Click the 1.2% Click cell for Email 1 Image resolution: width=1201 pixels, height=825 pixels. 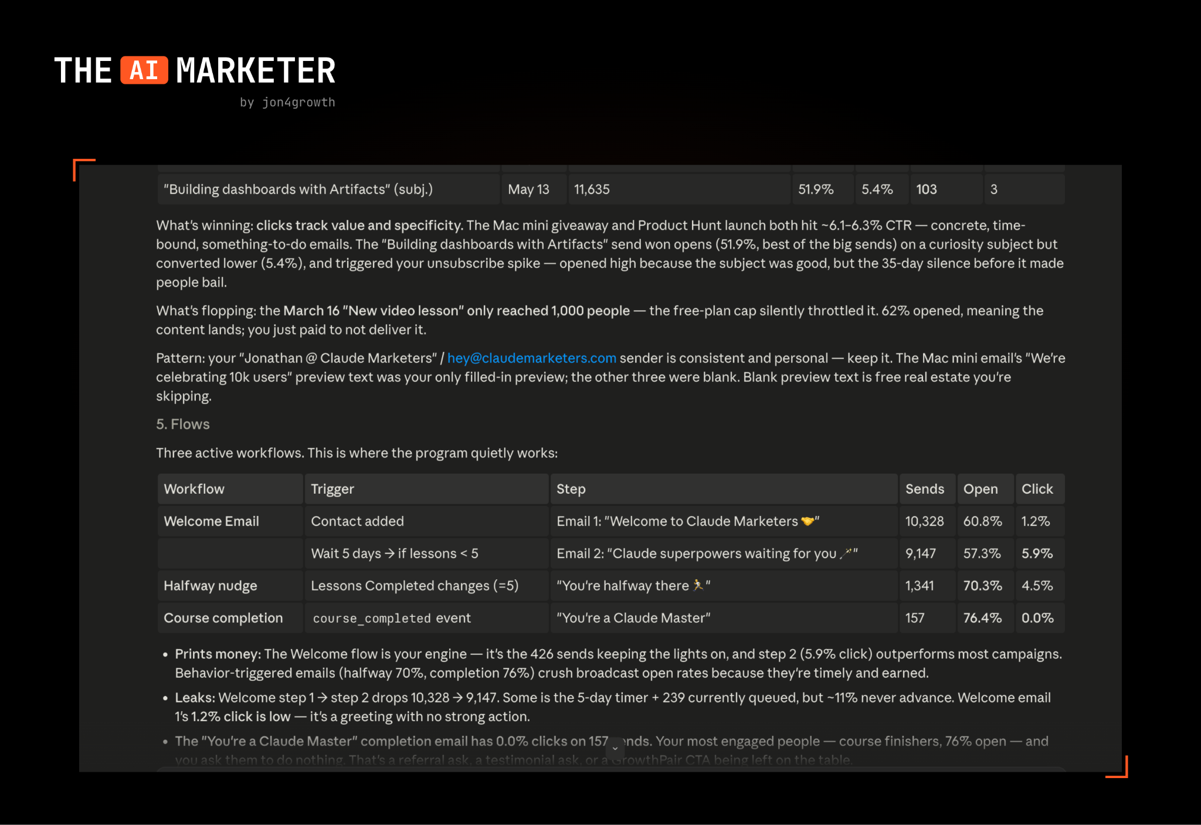click(x=1040, y=521)
